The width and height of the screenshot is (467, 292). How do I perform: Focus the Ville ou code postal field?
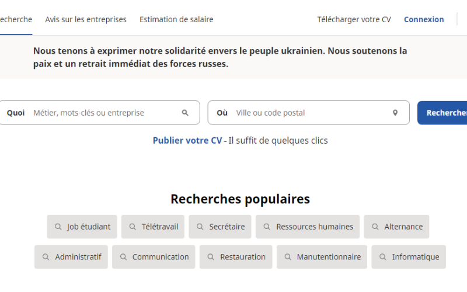click(309, 113)
